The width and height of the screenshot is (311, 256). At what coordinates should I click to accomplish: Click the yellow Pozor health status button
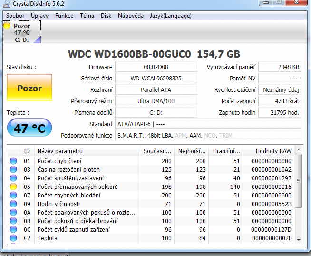29,88
